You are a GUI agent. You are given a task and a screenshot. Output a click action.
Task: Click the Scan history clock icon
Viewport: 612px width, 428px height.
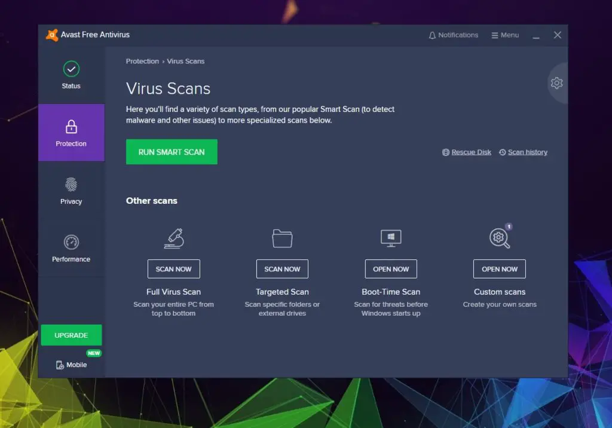point(502,152)
